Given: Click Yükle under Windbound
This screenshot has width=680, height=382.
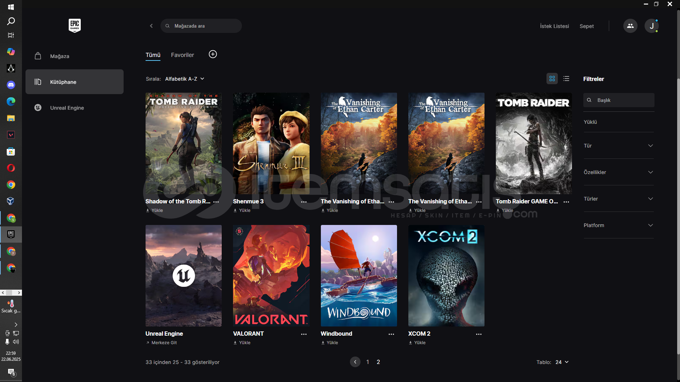Looking at the screenshot, I should (x=329, y=342).
